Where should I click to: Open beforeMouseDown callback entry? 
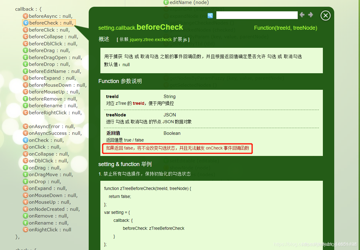pyautogui.click(x=55, y=85)
